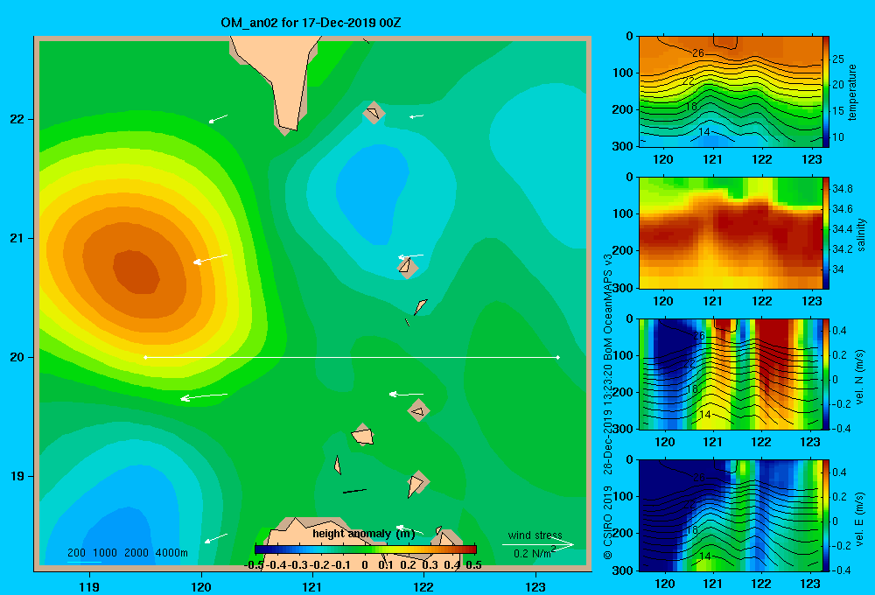Click the height anomaly color bar legend

[366, 549]
